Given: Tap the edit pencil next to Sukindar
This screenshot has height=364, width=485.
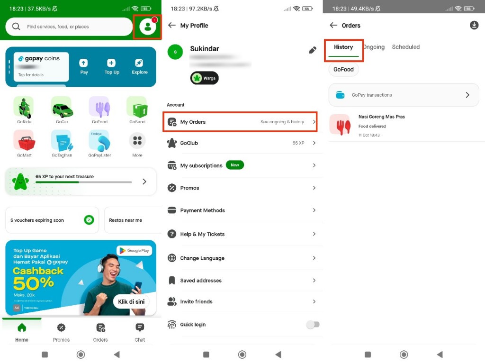Looking at the screenshot, I should pyautogui.click(x=312, y=49).
